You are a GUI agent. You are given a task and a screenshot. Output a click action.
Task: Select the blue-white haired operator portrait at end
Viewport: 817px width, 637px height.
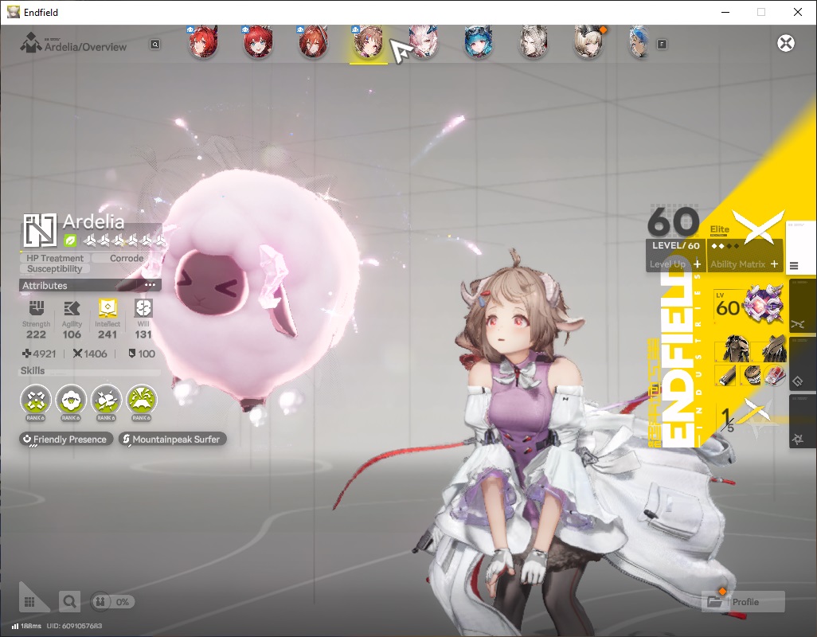click(640, 43)
